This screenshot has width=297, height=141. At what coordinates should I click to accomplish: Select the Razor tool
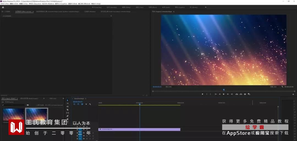click(68, 110)
